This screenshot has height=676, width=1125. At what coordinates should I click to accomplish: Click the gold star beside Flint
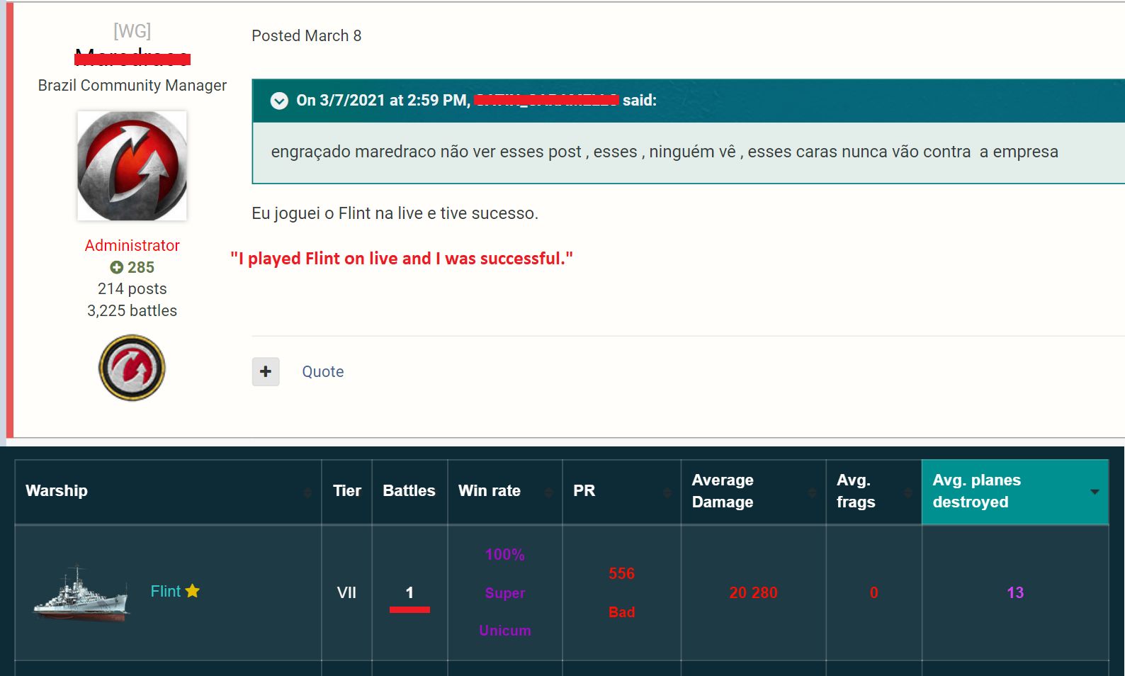point(193,590)
